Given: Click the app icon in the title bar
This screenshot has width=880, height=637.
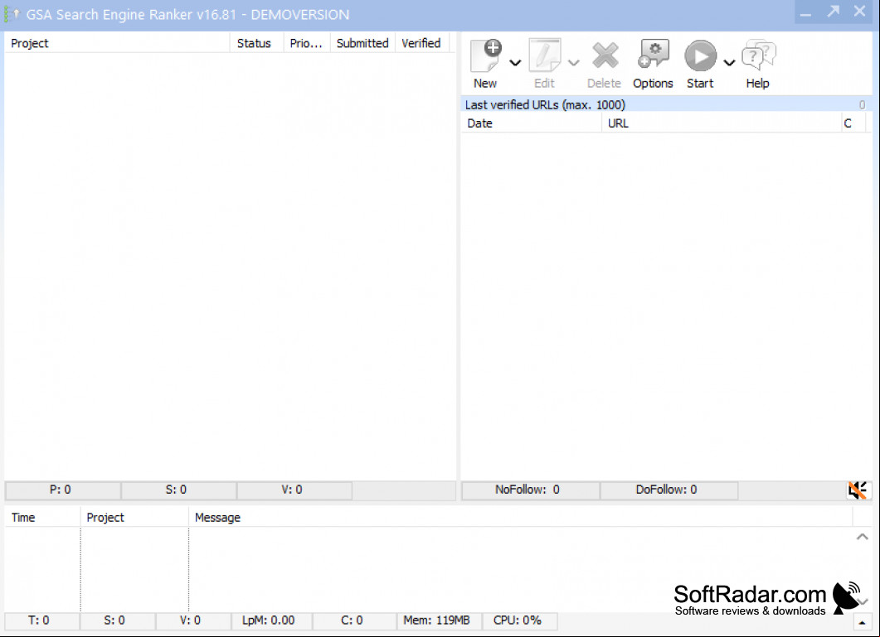Looking at the screenshot, I should click(x=12, y=14).
